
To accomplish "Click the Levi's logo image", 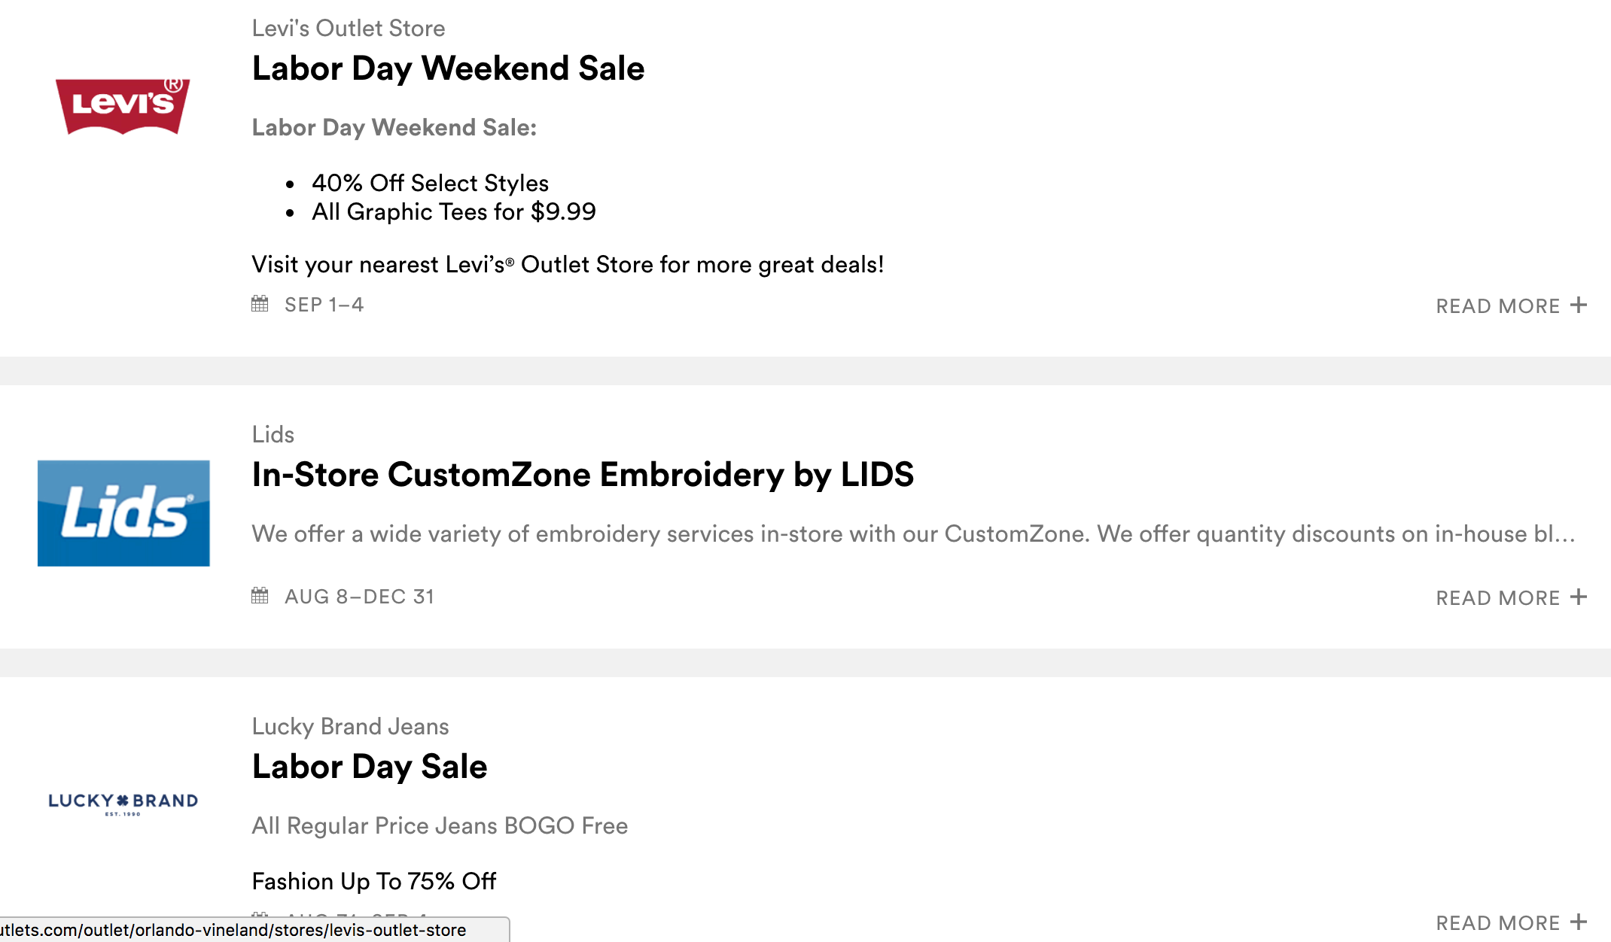I will (123, 106).
